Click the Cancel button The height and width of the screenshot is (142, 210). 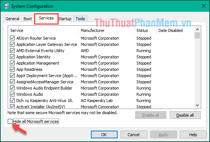tap(134, 135)
